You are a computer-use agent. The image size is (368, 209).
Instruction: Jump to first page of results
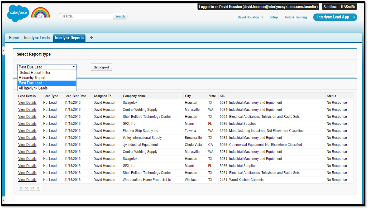(x=21, y=188)
